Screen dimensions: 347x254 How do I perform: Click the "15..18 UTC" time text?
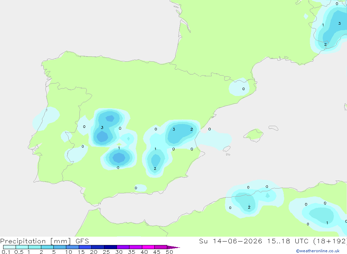pyautogui.click(x=287, y=241)
